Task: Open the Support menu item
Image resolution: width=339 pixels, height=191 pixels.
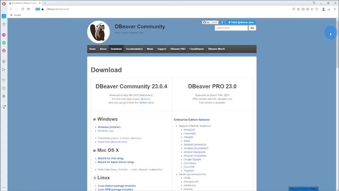Action: (162, 49)
